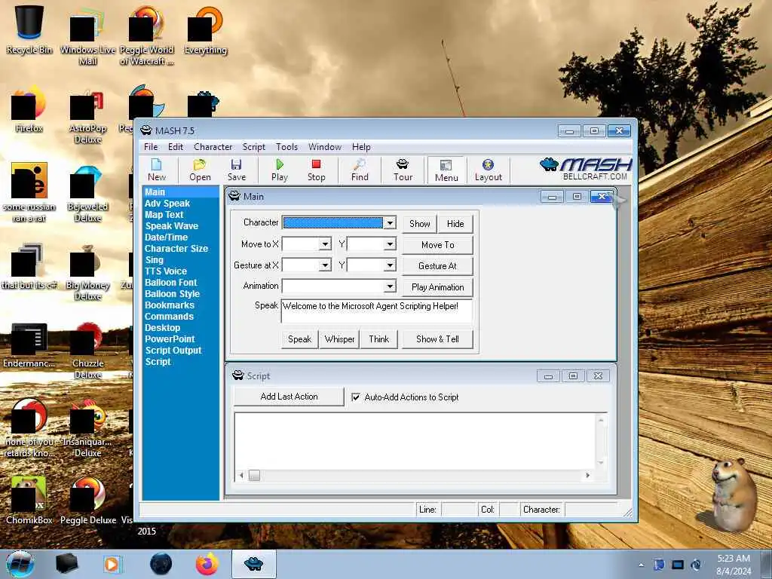Click the MASH Bellcraft.com logo

pos(585,169)
